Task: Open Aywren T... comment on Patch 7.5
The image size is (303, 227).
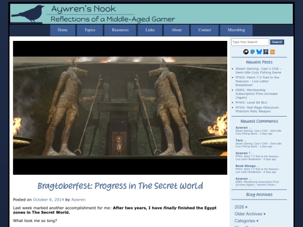Action: coord(258,156)
